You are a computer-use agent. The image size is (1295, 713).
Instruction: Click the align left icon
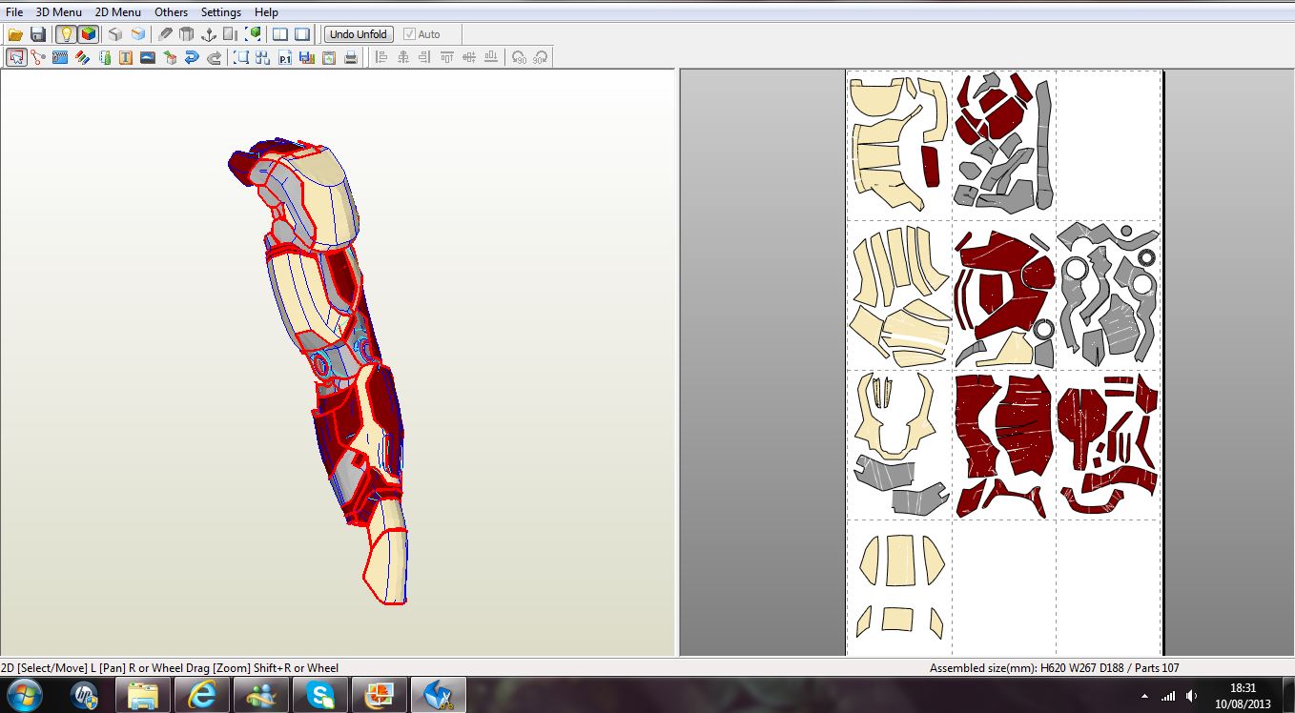(381, 57)
